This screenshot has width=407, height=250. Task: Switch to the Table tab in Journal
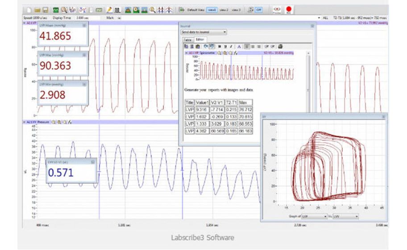[187, 40]
